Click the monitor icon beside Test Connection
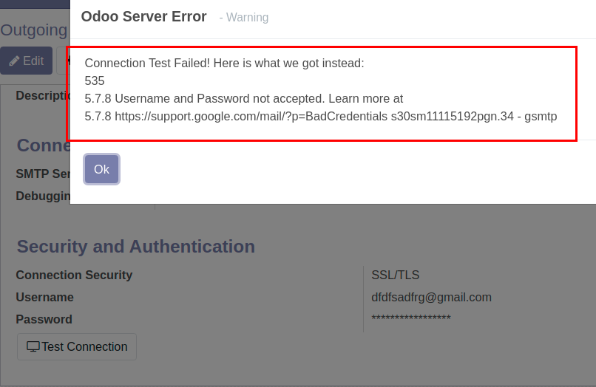This screenshot has width=596, height=387. tap(33, 346)
